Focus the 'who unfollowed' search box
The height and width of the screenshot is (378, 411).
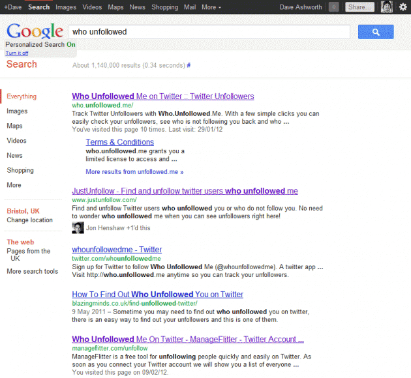pyautogui.click(x=209, y=32)
